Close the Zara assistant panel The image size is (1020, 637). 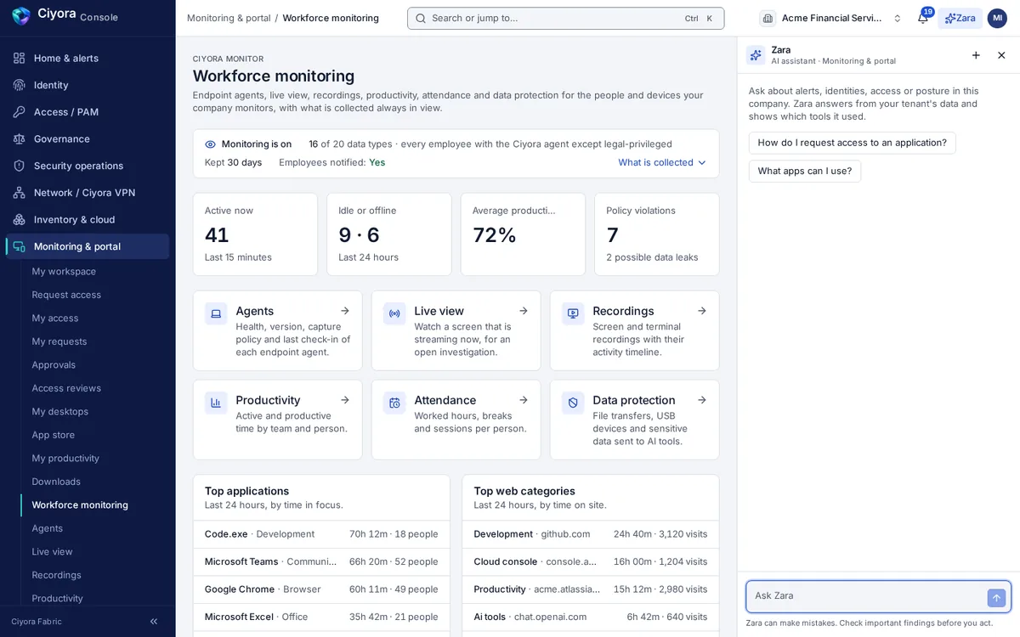pos(1001,55)
